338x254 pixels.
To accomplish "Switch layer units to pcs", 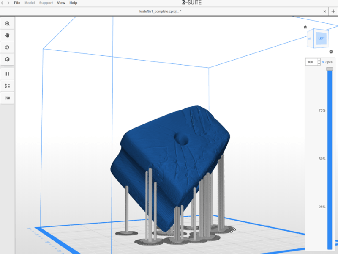I will (329, 62).
